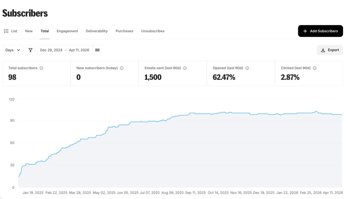Click the Dec 29, 2024 start date
The width and height of the screenshot is (348, 199).
51,50
